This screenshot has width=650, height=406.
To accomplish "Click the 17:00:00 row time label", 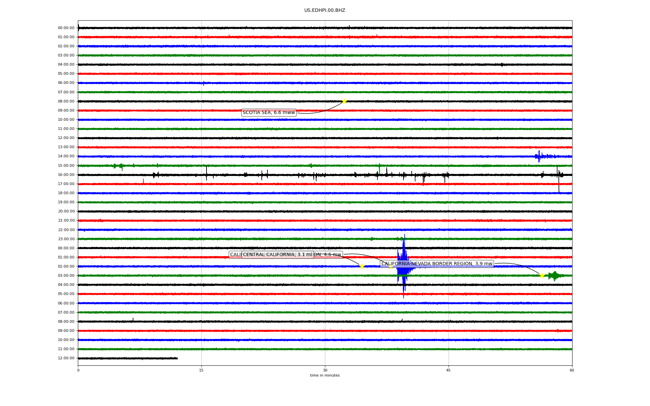I will [x=66, y=184].
